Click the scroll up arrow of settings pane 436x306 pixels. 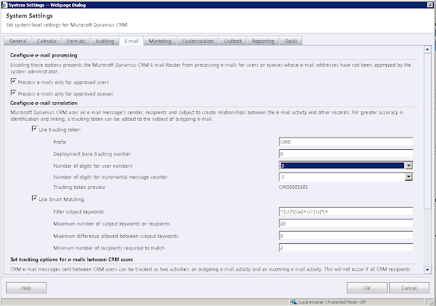click(x=427, y=50)
